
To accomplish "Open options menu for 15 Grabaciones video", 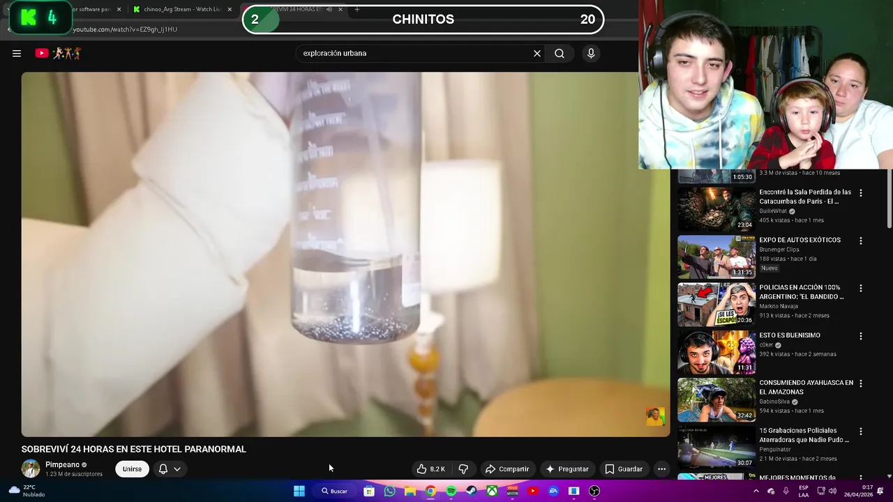I will (860, 431).
